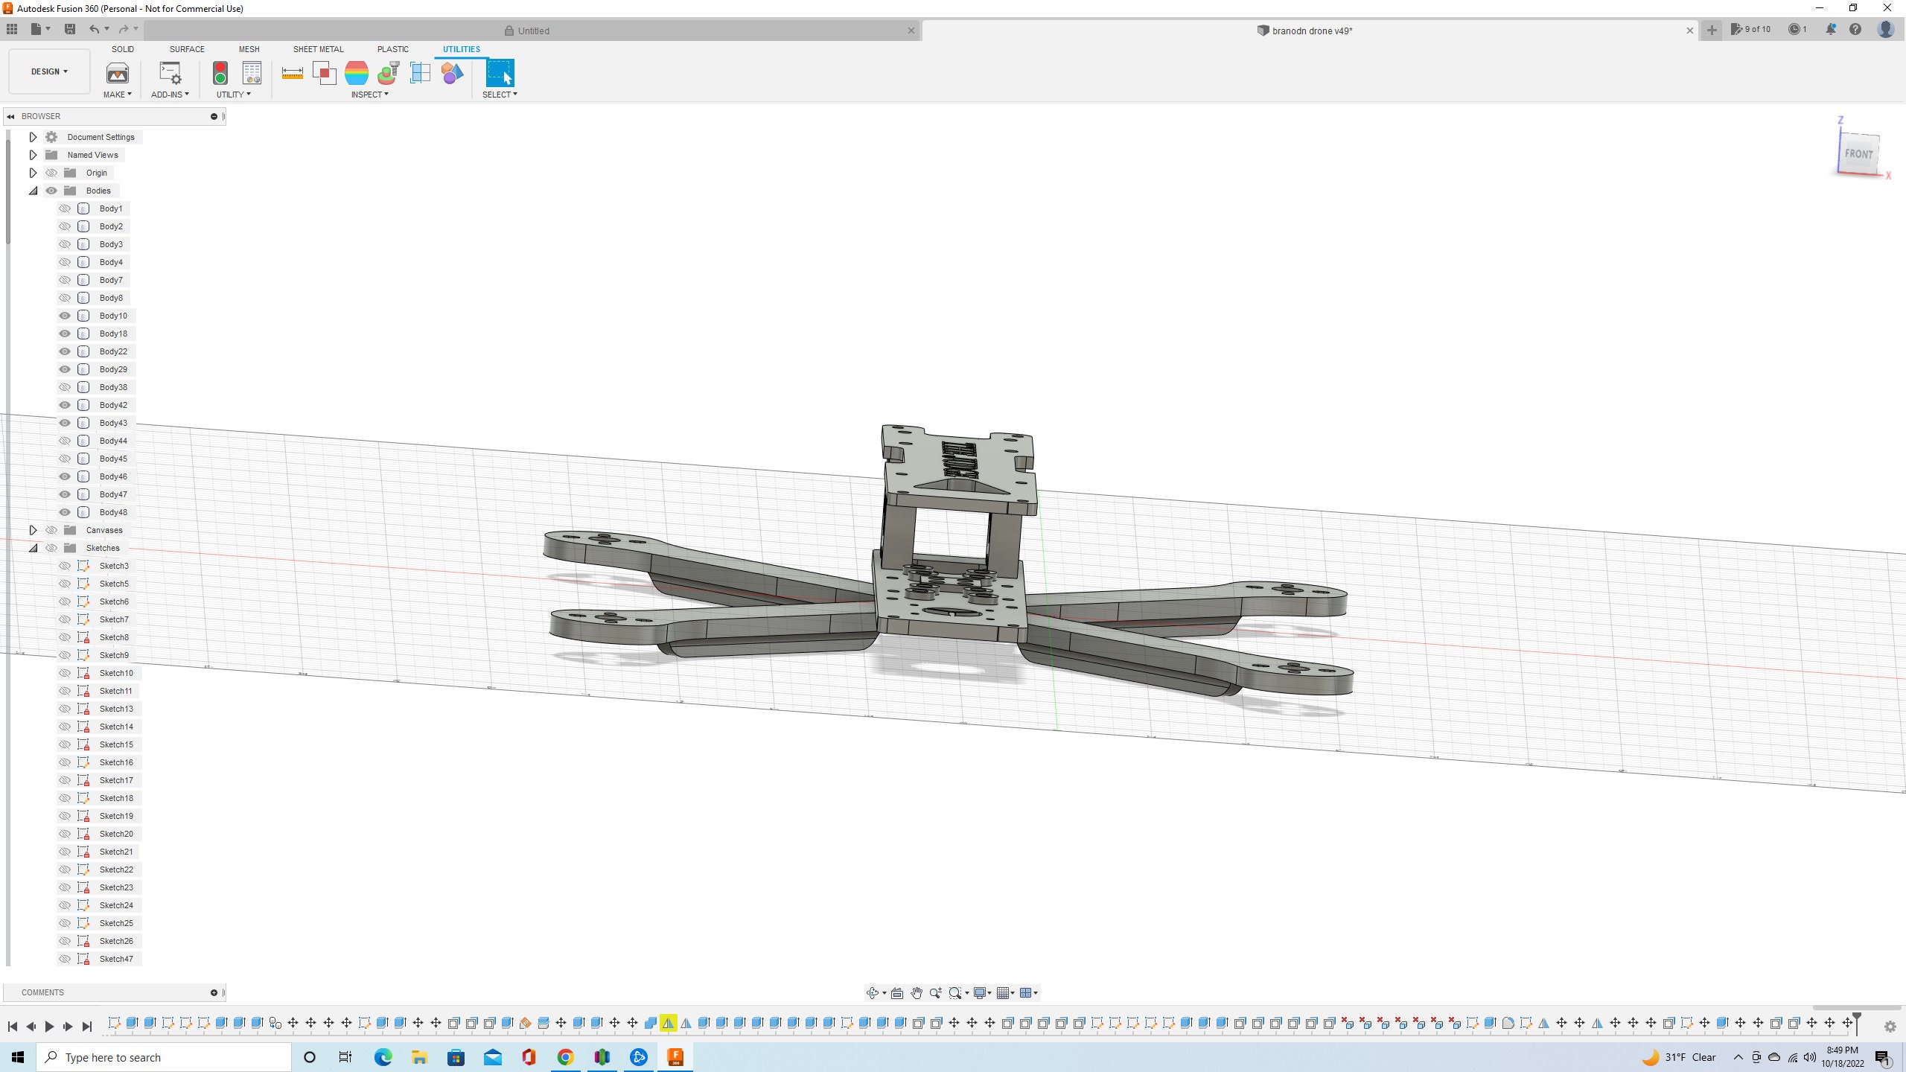Click the Section Analysis icon
Viewport: 1906px width, 1072px height.
(x=421, y=73)
